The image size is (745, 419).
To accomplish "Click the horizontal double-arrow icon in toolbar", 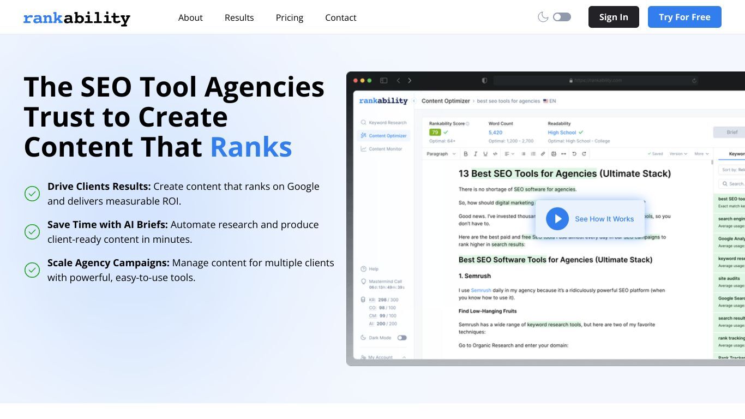I will 563,154.
